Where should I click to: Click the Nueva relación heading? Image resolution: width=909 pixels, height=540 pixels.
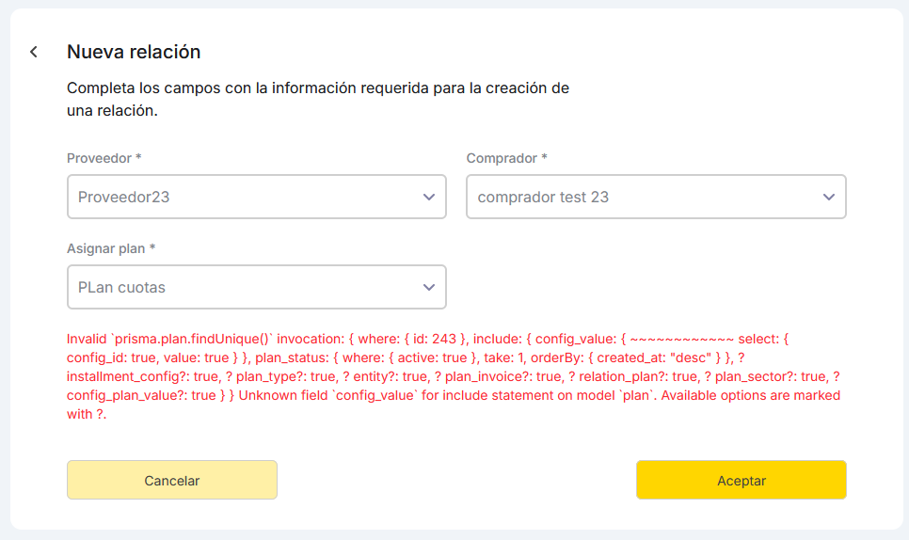134,52
